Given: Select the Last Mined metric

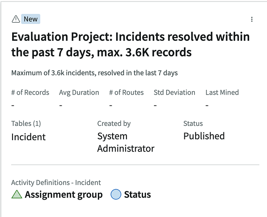Looking at the screenshot, I should 222,92.
